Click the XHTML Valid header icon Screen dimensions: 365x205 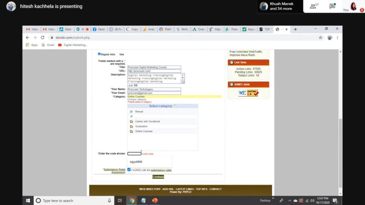[231, 84]
